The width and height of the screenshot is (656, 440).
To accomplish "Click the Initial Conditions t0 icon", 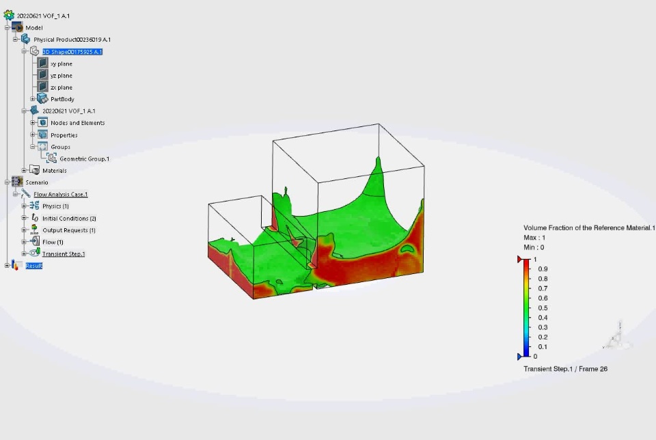I will tap(35, 217).
